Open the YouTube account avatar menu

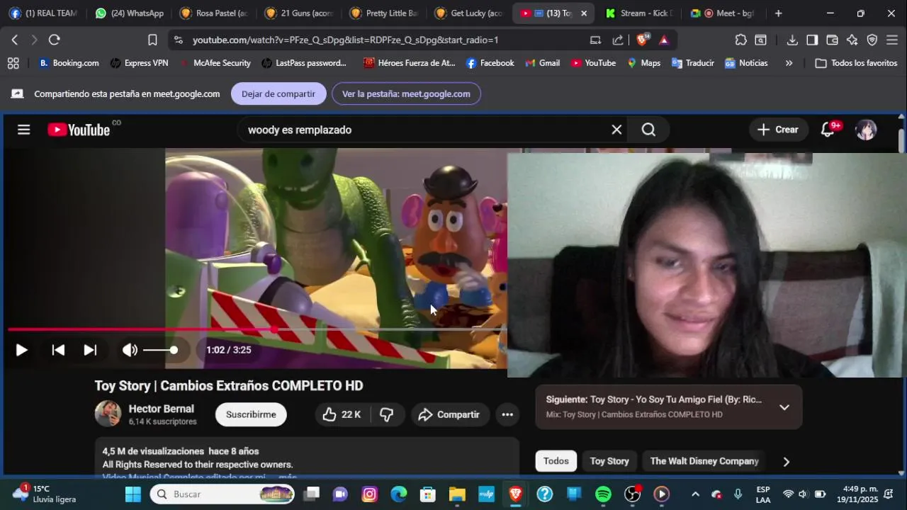coord(866,130)
